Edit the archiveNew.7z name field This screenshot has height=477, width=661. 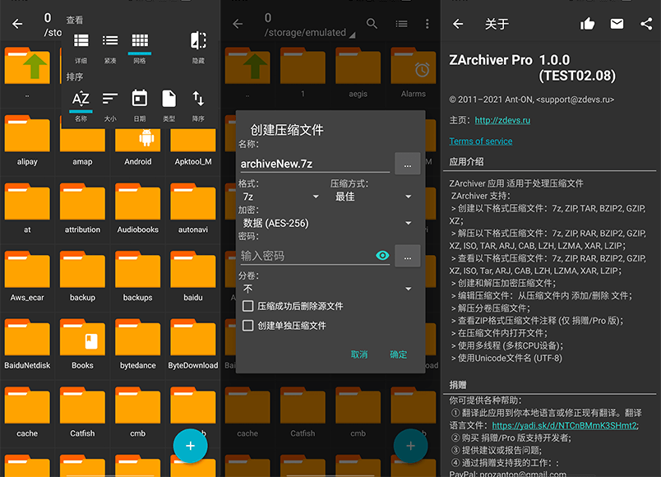tap(315, 164)
